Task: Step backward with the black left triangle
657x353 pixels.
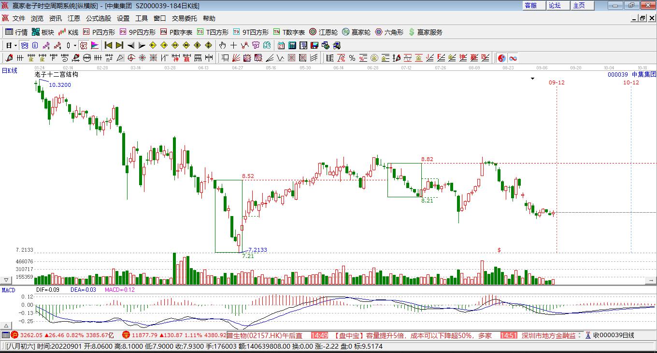Action: click(130, 45)
